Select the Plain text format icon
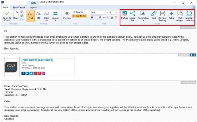This screenshot has width=197, height=122. coord(47,16)
